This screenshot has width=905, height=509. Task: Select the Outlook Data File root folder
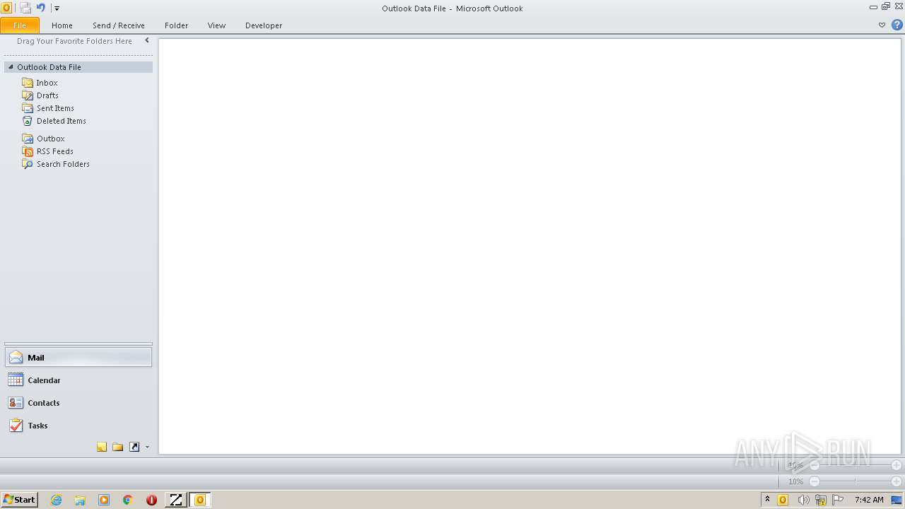pyautogui.click(x=78, y=67)
